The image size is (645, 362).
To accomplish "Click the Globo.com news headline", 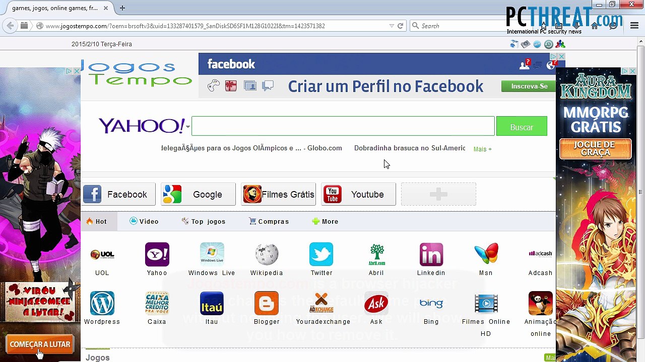I will [x=251, y=148].
